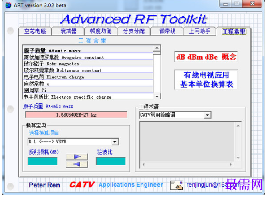Click constants list scroll up arrow
Screen dimensions: 270x197
point(157,48)
